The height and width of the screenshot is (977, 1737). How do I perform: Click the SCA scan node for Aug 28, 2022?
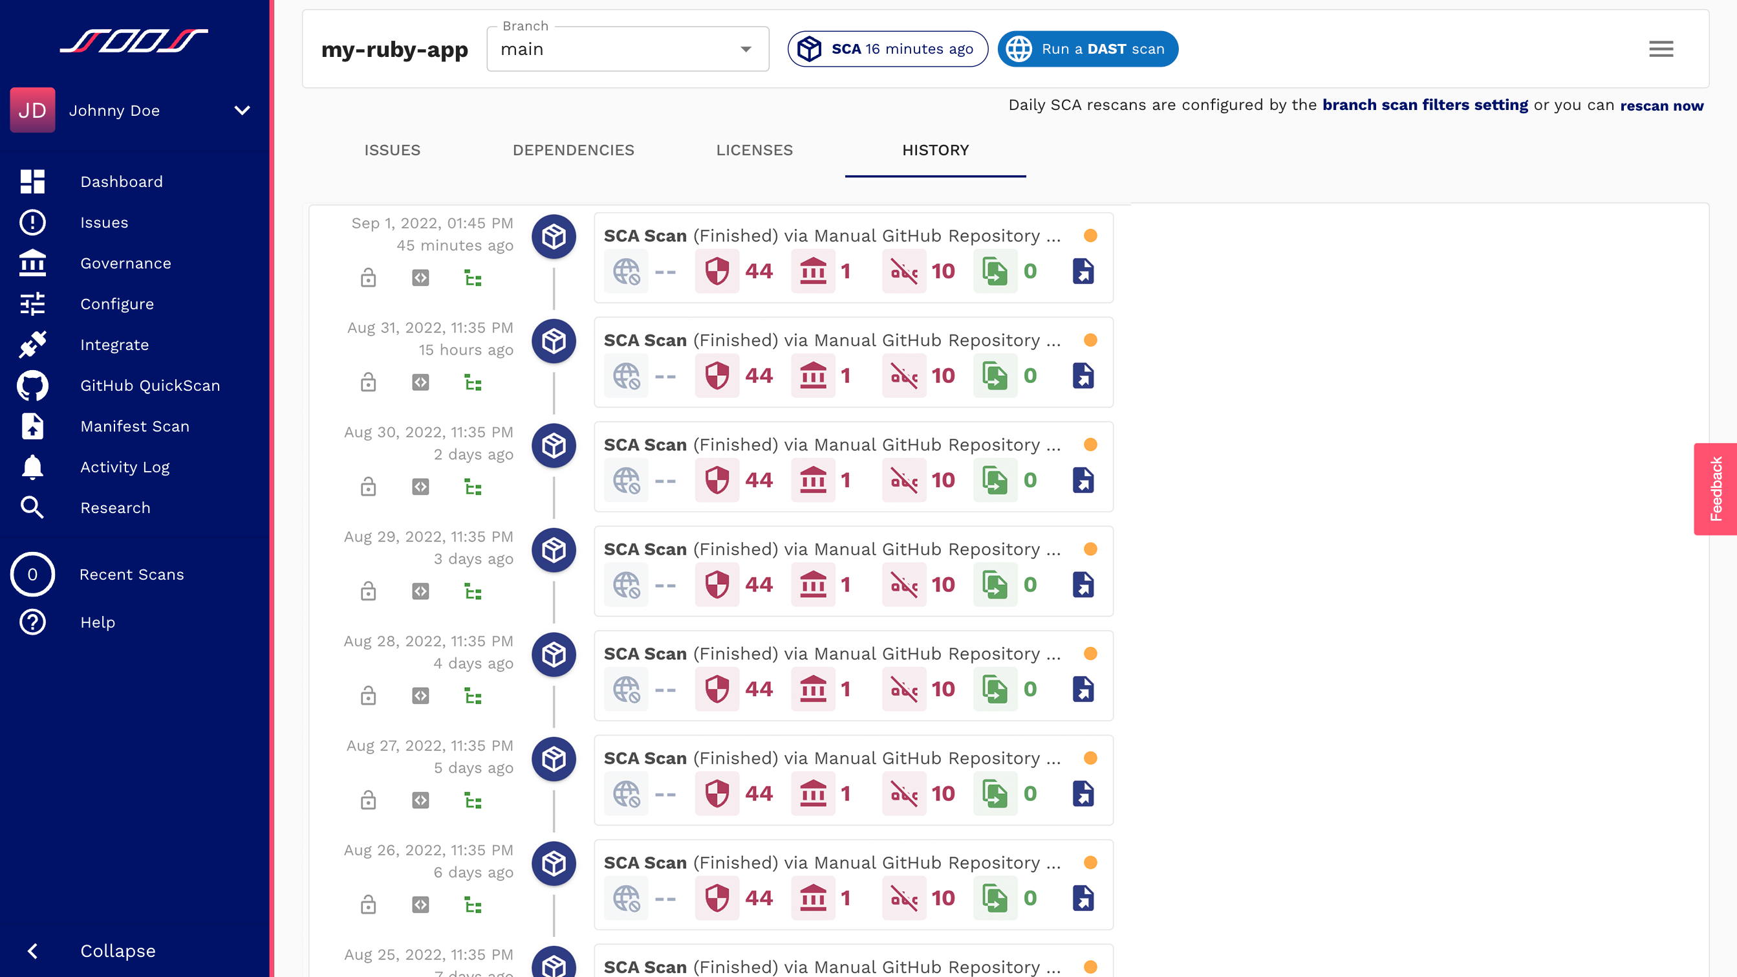[554, 655]
